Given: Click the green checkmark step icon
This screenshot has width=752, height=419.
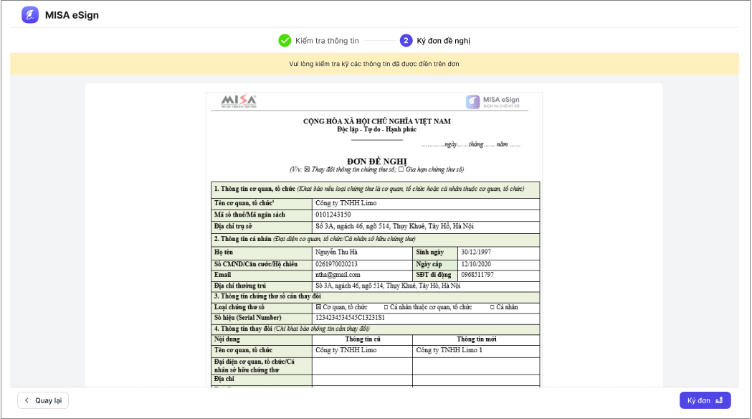Looking at the screenshot, I should 285,40.
